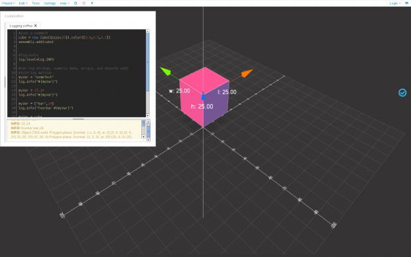Click code line 'log.info("foorbar #{myVar}")'
The image size is (411, 257).
(x=46, y=108)
